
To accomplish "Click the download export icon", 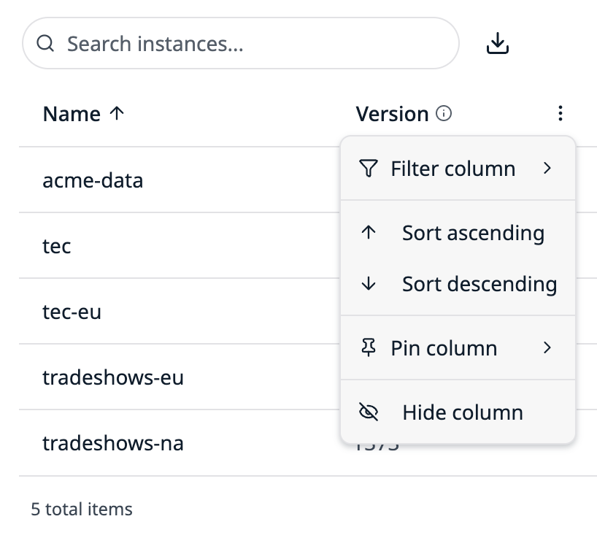I will (x=498, y=43).
